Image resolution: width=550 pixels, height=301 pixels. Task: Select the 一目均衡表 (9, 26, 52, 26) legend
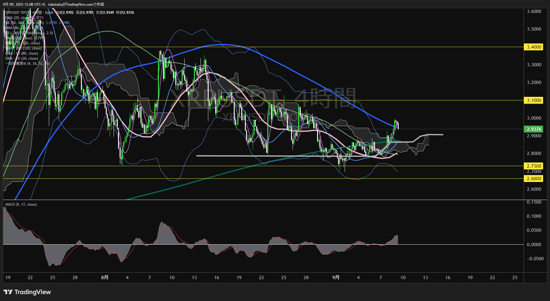(x=28, y=64)
